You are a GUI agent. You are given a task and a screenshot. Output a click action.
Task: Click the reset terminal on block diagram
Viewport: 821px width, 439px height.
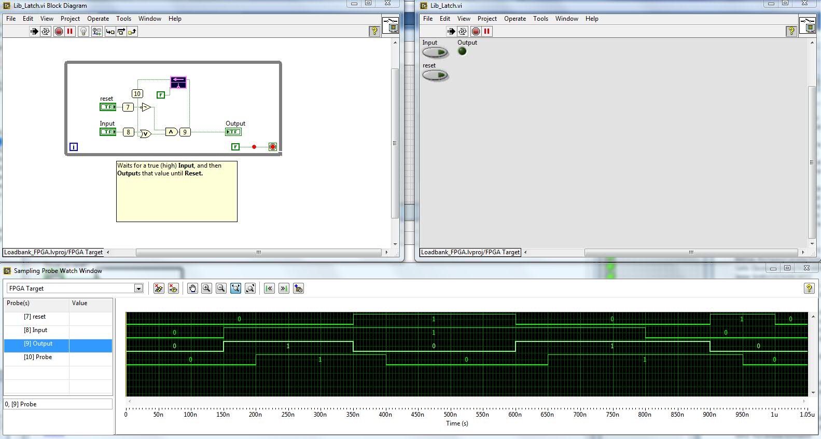[108, 107]
